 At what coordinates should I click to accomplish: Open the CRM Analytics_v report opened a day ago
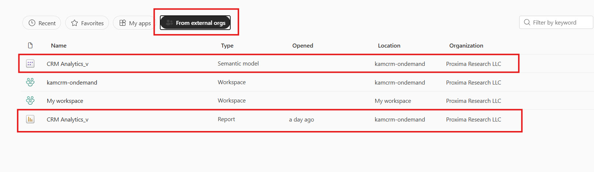[x=67, y=120]
